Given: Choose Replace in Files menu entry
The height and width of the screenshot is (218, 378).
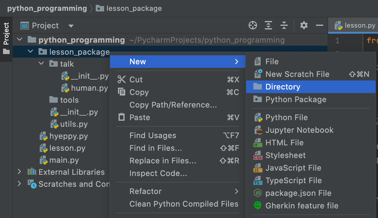Looking at the screenshot, I should coord(178,161).
